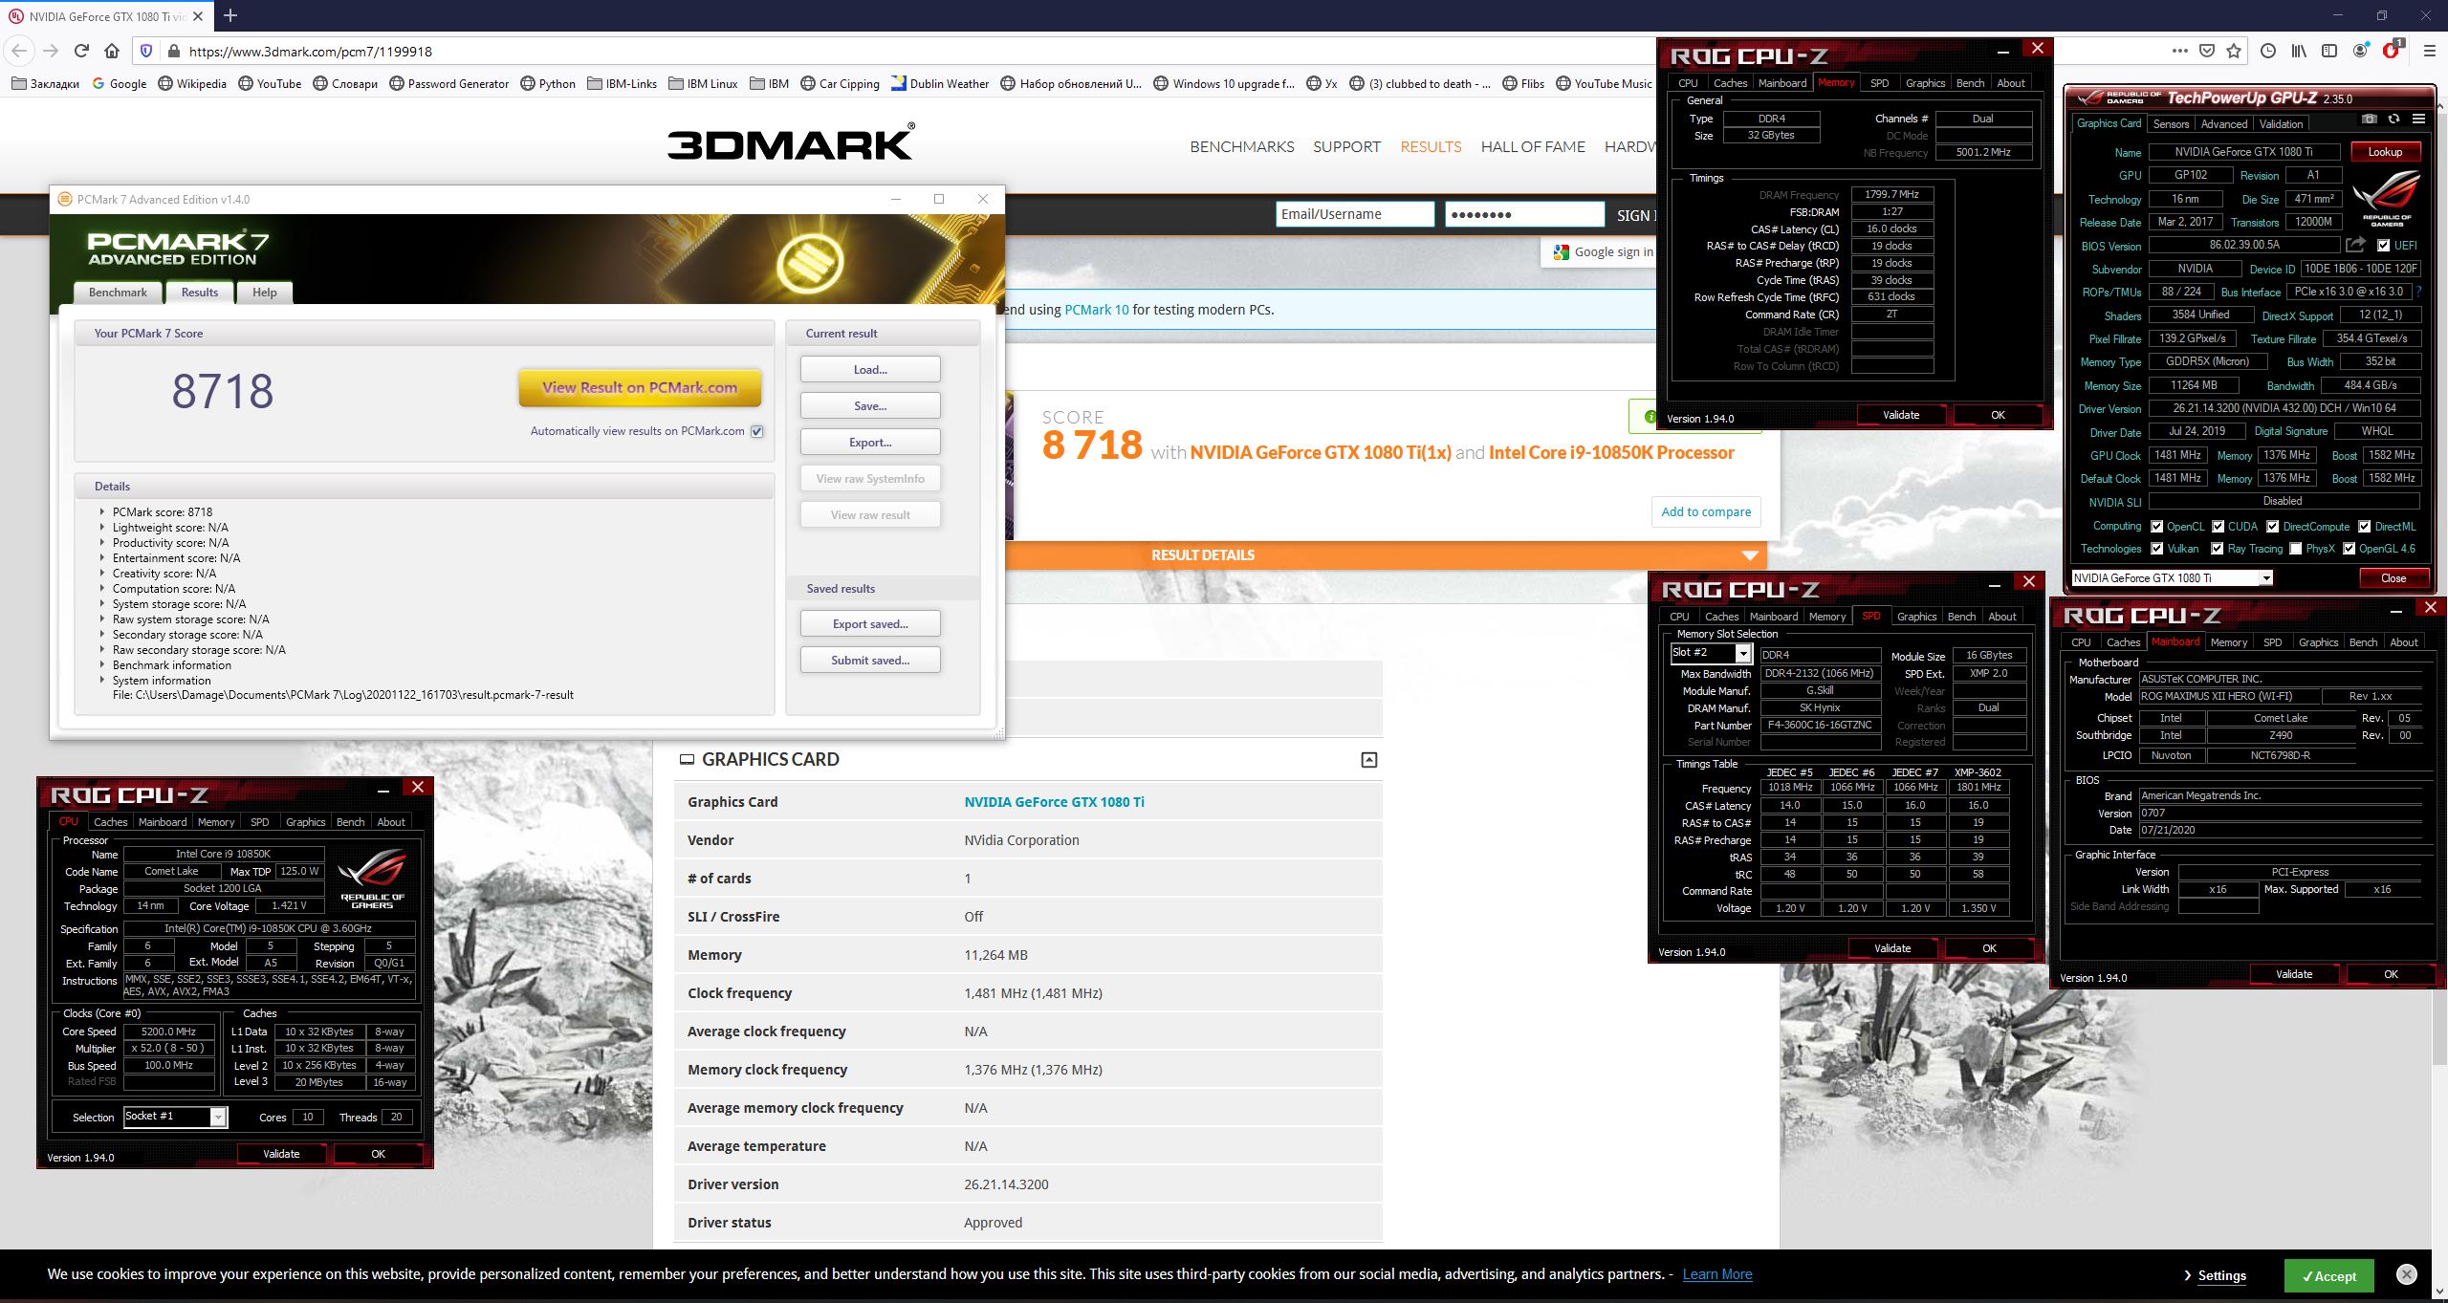Click the Export... button in PCMark 7
Image resolution: width=2448 pixels, height=1303 pixels.
click(870, 443)
